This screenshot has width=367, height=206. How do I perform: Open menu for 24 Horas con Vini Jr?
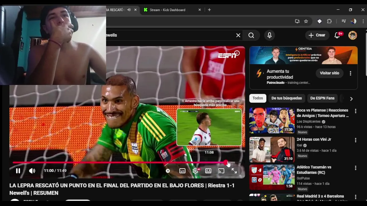[x=356, y=140]
